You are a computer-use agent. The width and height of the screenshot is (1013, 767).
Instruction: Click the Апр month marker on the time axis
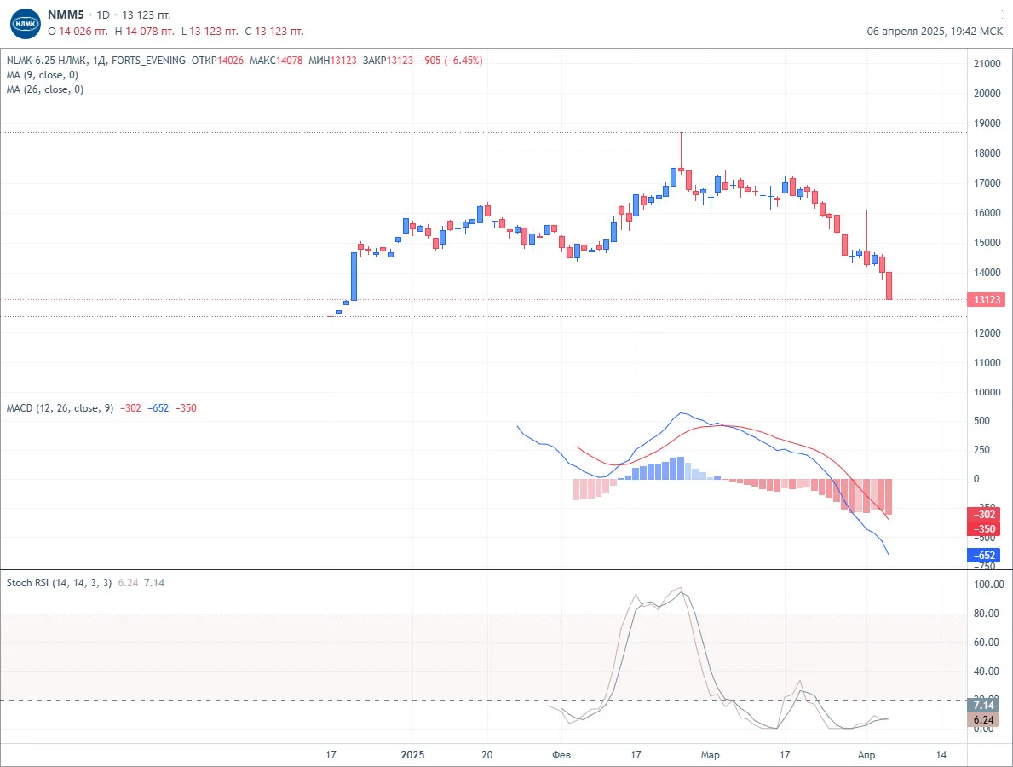point(866,755)
